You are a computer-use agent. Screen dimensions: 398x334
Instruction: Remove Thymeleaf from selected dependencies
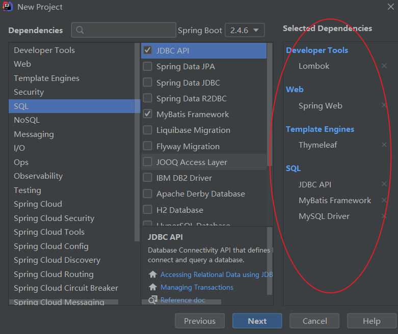click(x=384, y=145)
